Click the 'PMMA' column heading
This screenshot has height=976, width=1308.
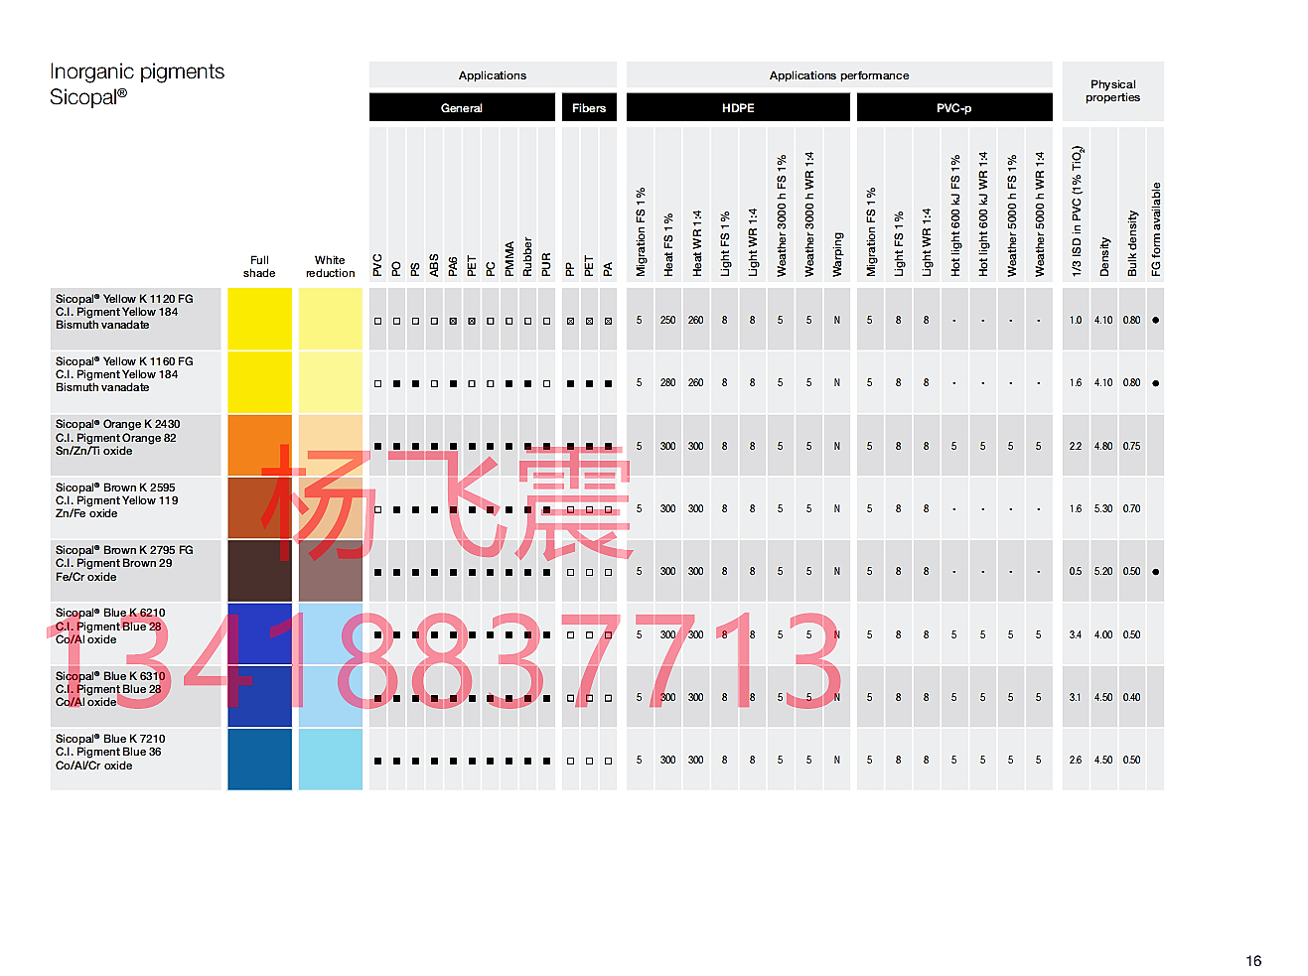(x=509, y=259)
